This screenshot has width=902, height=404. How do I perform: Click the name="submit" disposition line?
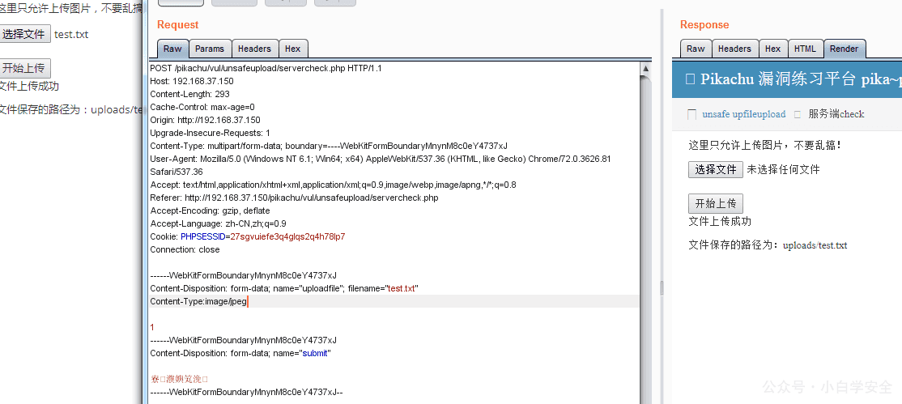click(x=240, y=353)
